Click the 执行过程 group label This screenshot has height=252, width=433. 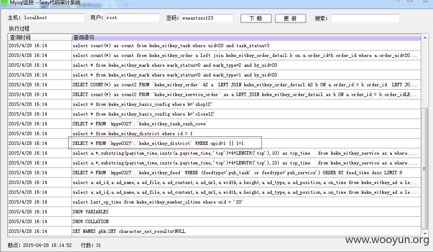(19, 28)
